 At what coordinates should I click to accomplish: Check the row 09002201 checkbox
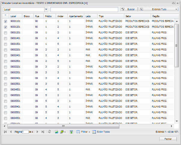pos(5,50)
